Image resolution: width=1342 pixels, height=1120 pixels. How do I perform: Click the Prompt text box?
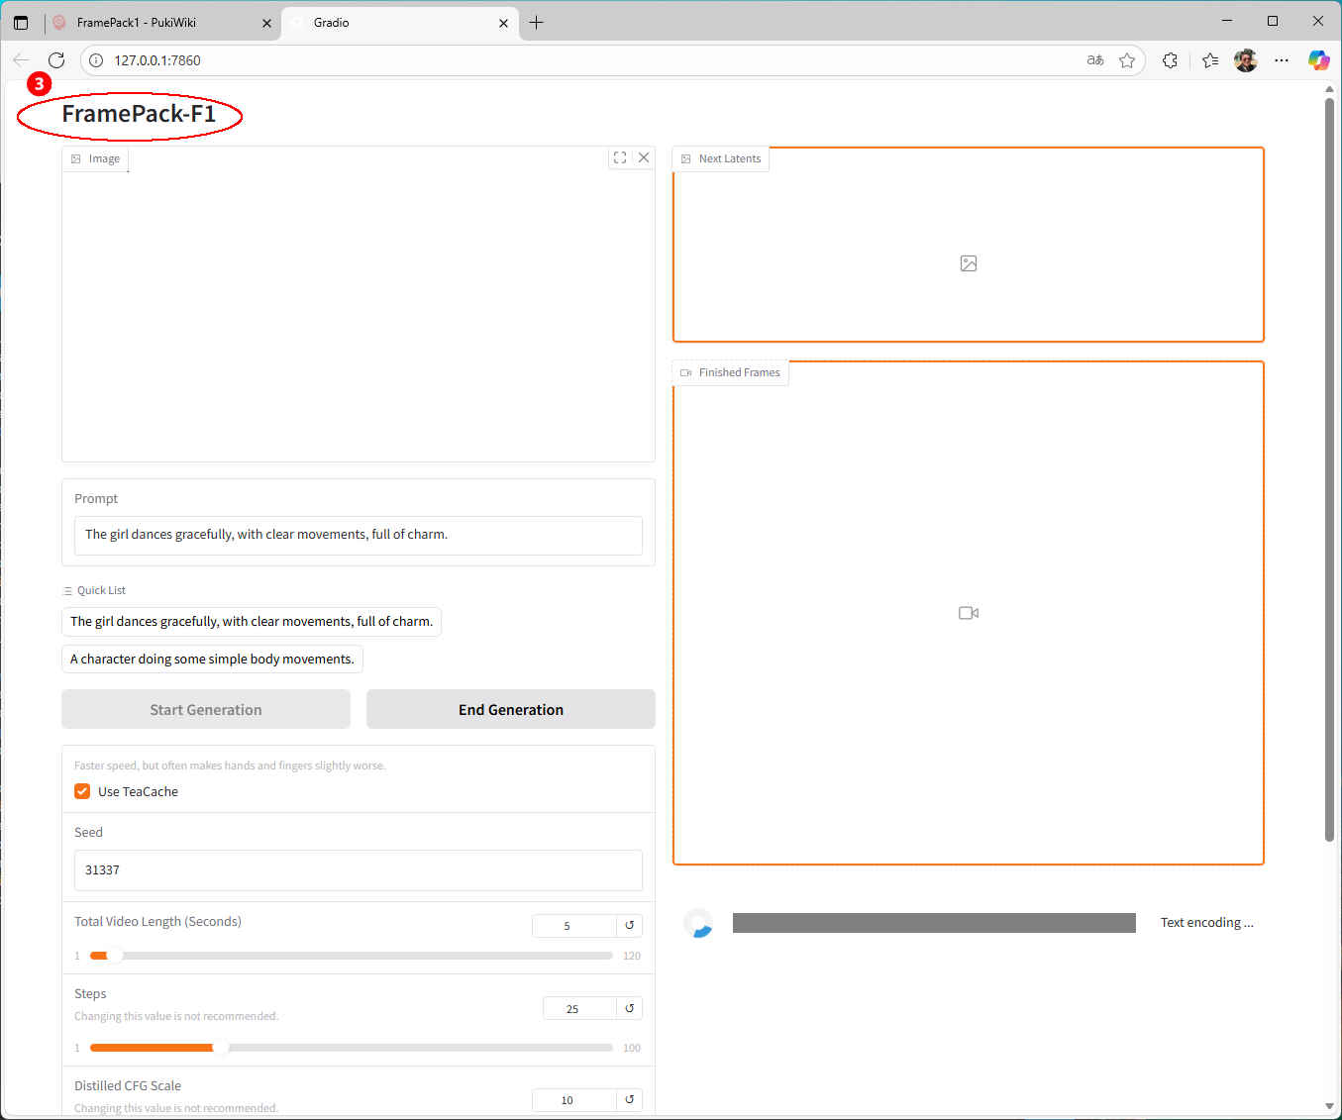[x=358, y=535]
